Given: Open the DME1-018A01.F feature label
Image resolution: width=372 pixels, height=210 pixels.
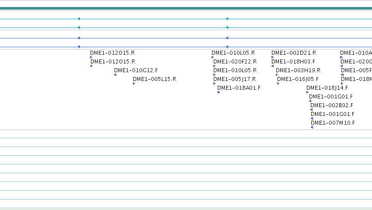Looking at the screenshot, I should coord(239,88).
